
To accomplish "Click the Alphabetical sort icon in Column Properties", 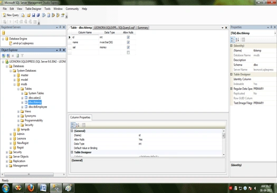I will point(78,125).
